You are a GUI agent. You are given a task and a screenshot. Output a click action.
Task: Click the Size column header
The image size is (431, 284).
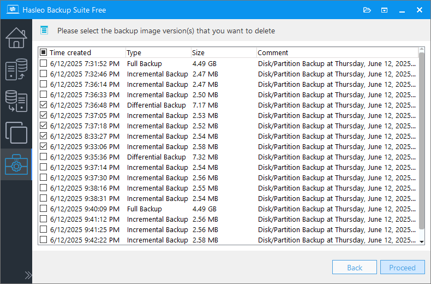tap(224, 52)
